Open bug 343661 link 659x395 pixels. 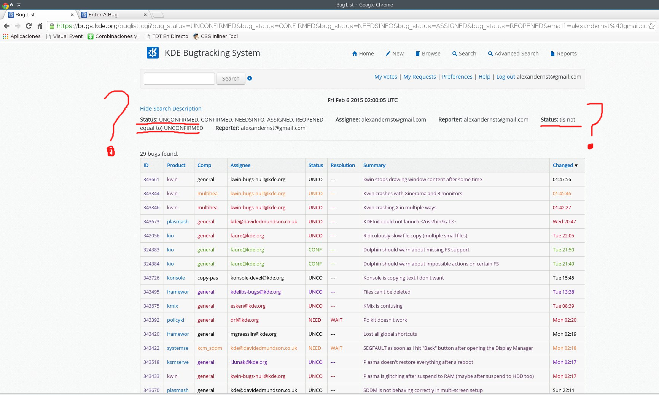[x=151, y=179]
